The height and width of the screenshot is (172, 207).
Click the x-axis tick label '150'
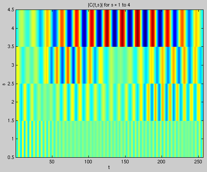[x=125, y=162]
